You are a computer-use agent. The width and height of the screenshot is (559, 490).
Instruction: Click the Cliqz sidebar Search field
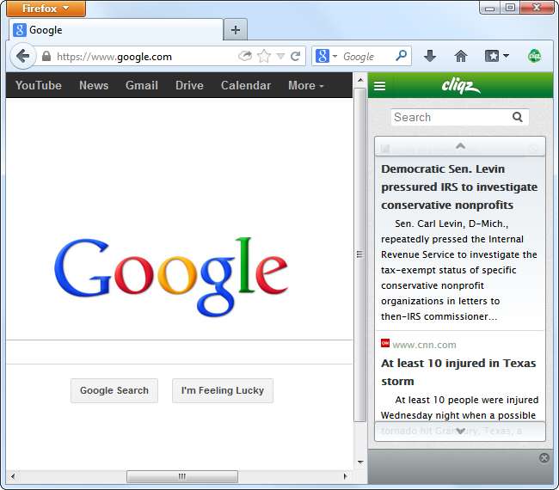[450, 118]
